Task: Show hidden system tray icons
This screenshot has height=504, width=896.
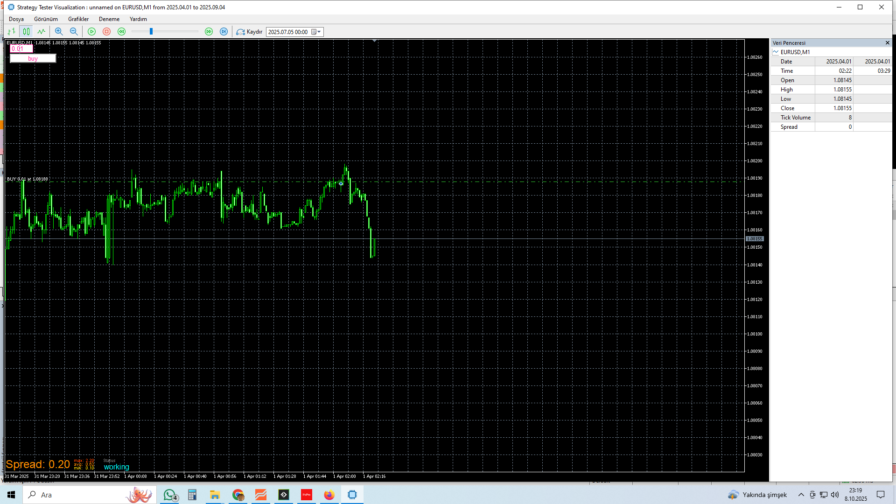Action: point(801,495)
